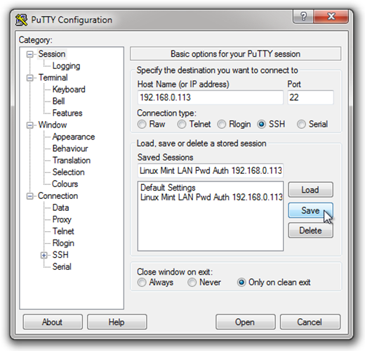Screen dimensions: 365x351
Task: Focus the Saved Sessions name field
Action: click(x=211, y=171)
